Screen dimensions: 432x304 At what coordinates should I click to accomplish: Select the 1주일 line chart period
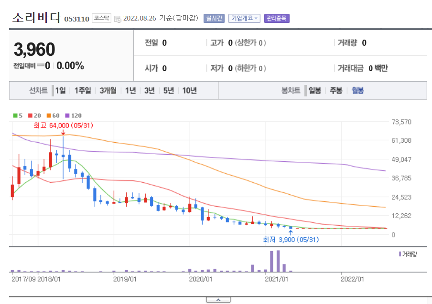click(x=83, y=91)
